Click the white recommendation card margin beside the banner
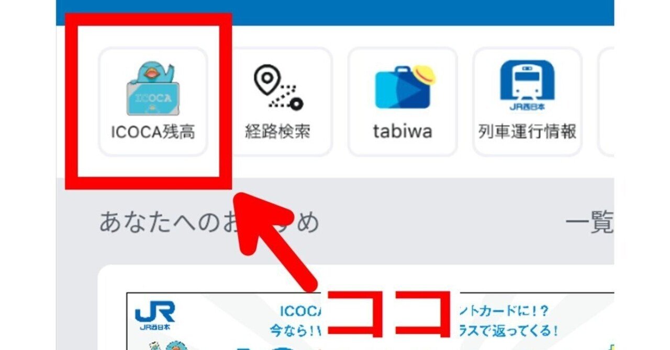Screen dimensions: 670x350 [x=112, y=313]
